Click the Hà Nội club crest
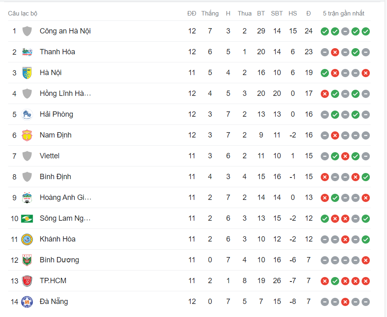Image resolution: width=387 pixels, height=317 pixels. point(27,73)
